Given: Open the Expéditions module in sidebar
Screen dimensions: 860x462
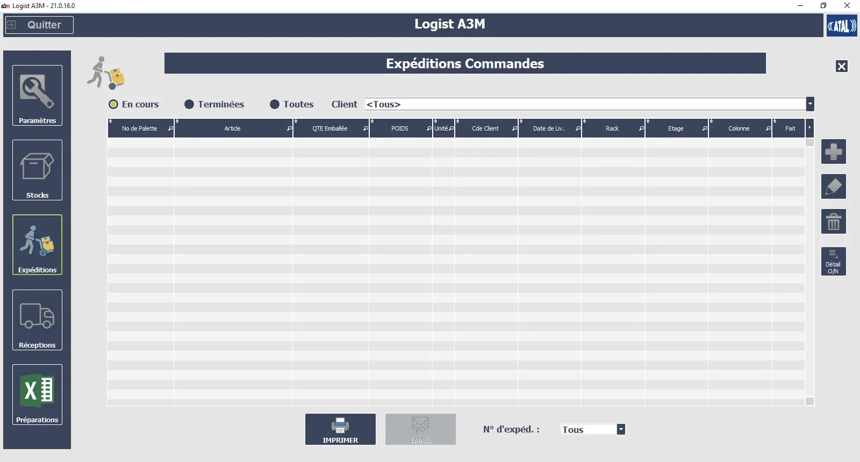Looking at the screenshot, I should 37,245.
